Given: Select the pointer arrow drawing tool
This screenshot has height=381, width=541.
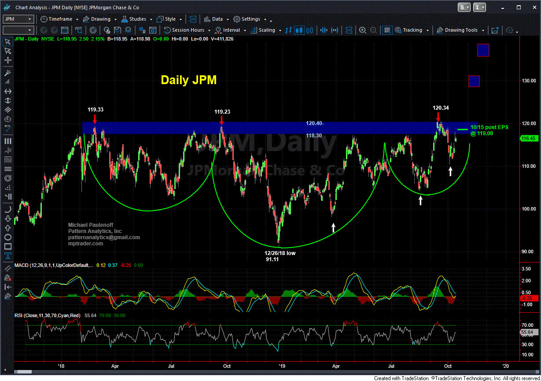Looking at the screenshot, I should (x=7, y=42).
